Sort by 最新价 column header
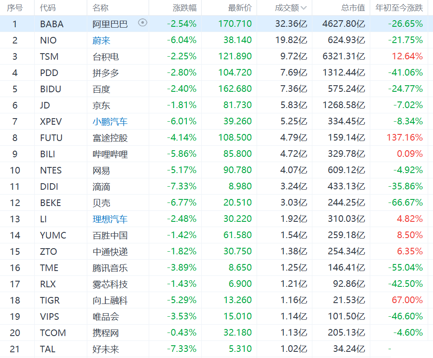This screenshot has width=433, height=358. [x=240, y=8]
